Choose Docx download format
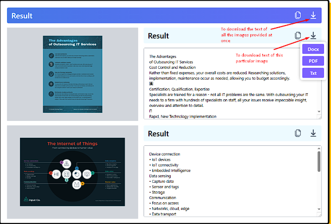Screen dimensions: 331x224 coord(313,49)
